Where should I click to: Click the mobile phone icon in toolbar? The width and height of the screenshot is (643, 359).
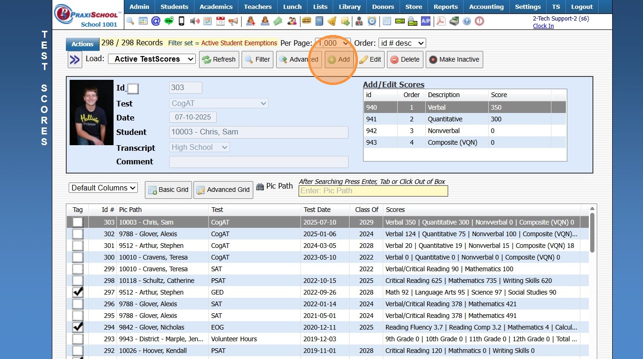(182, 21)
